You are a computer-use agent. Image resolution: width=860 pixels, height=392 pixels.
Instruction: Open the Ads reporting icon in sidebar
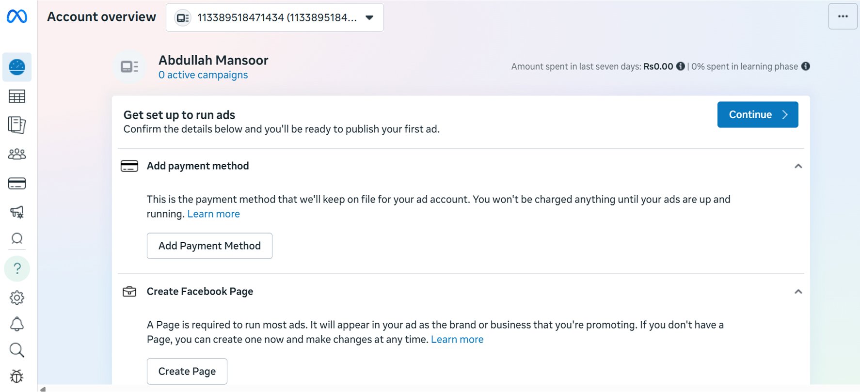click(17, 125)
